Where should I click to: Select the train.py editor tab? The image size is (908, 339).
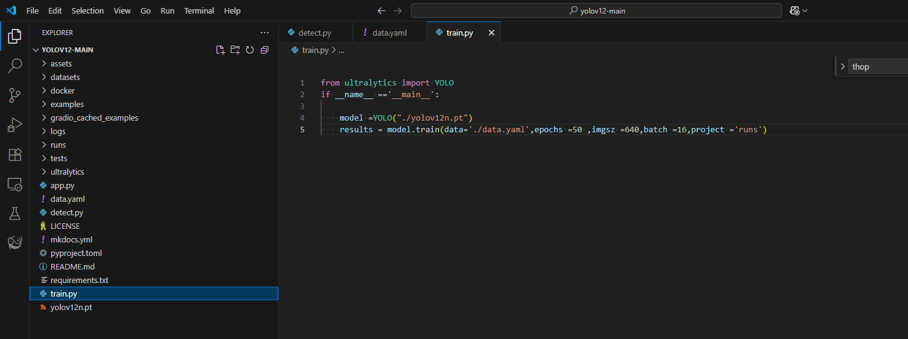click(x=463, y=33)
